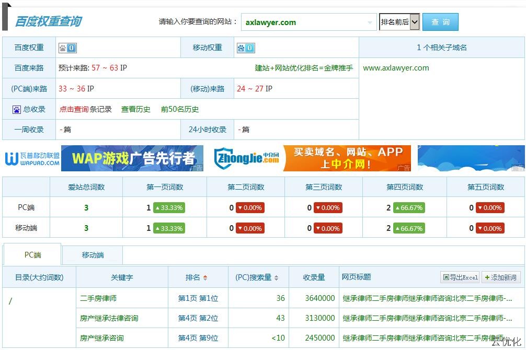Open the 排名前后 dropdown list
Screen dimensions: 526x350
[399, 22]
